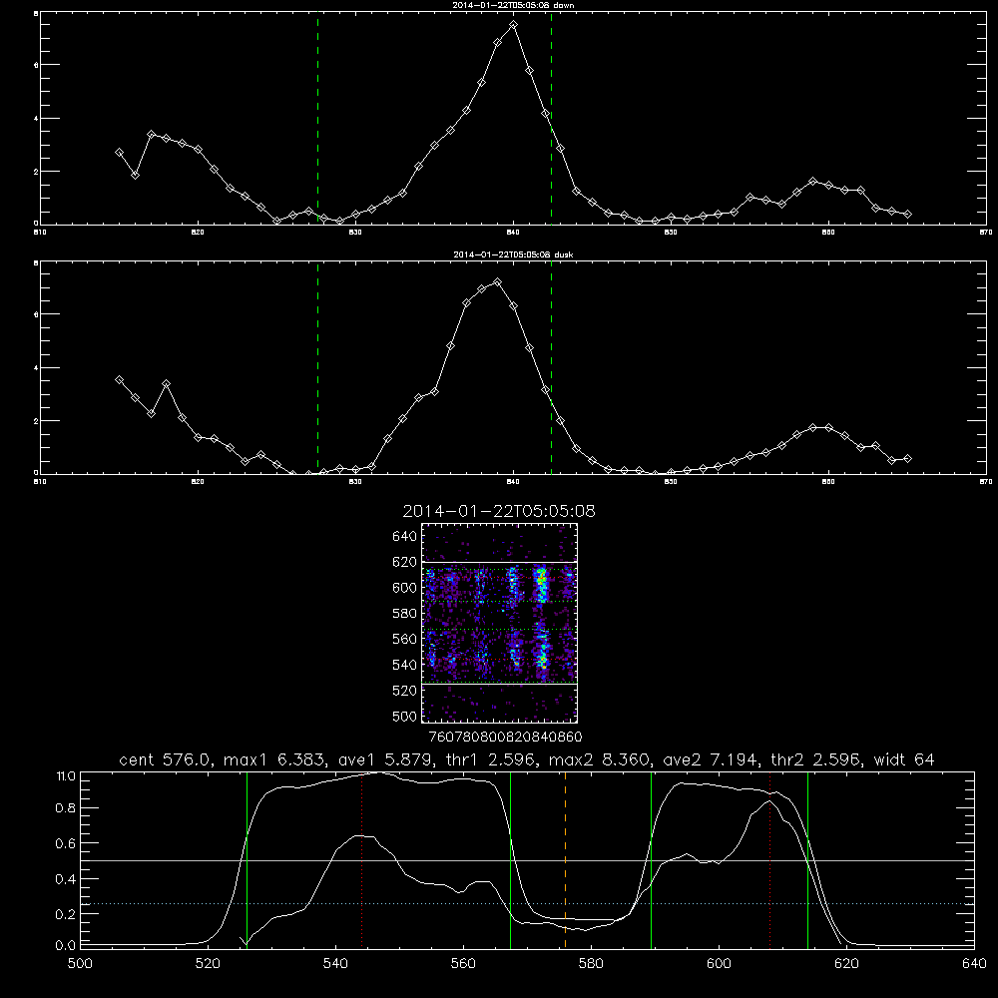
Task: Click the peak diamond marker of the dusk curve
Action: pyautogui.click(x=498, y=282)
